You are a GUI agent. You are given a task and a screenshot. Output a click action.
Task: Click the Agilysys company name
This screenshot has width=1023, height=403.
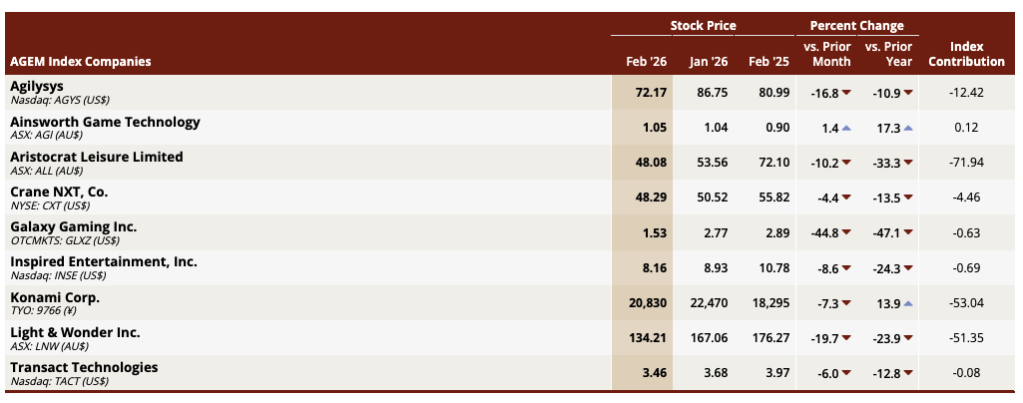pyautogui.click(x=37, y=87)
